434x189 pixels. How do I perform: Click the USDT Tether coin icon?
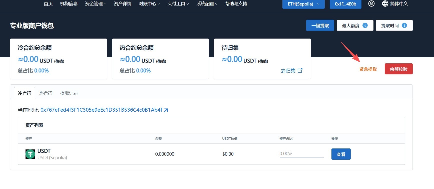[30, 154]
